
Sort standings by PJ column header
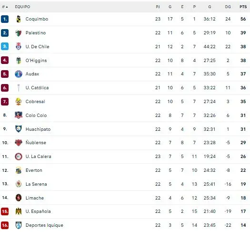tap(158, 7)
